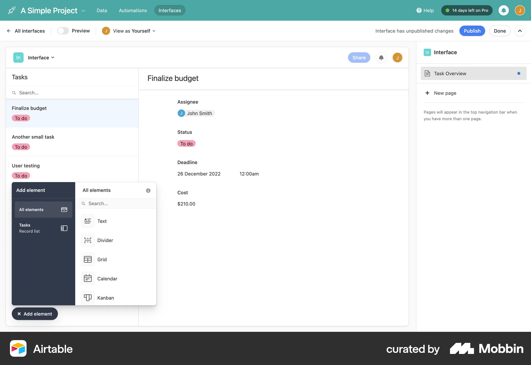The image size is (531, 365).
Task: Click the Airtable rocket logo
Action: [x=11, y=10]
